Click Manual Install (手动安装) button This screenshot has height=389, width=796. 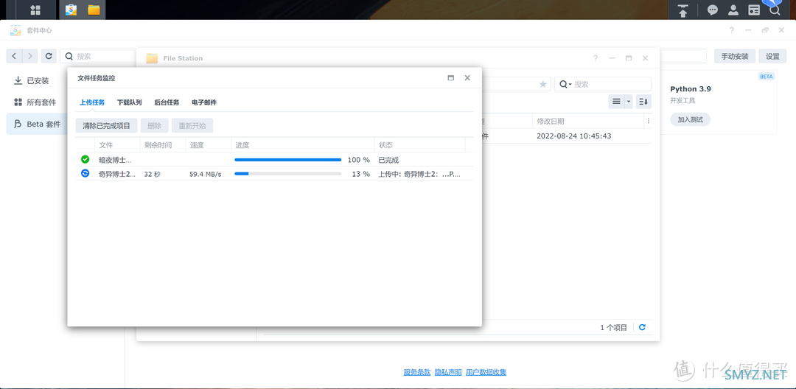point(735,56)
